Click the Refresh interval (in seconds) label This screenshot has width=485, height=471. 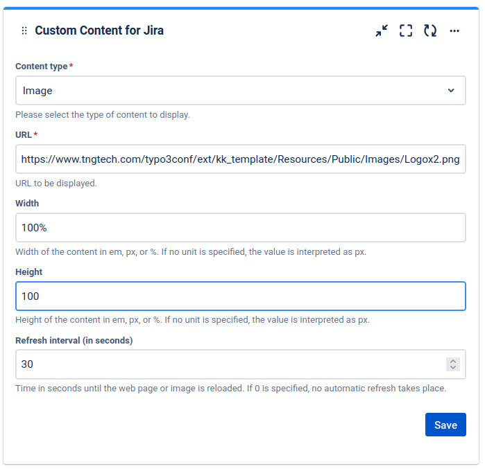click(x=74, y=341)
